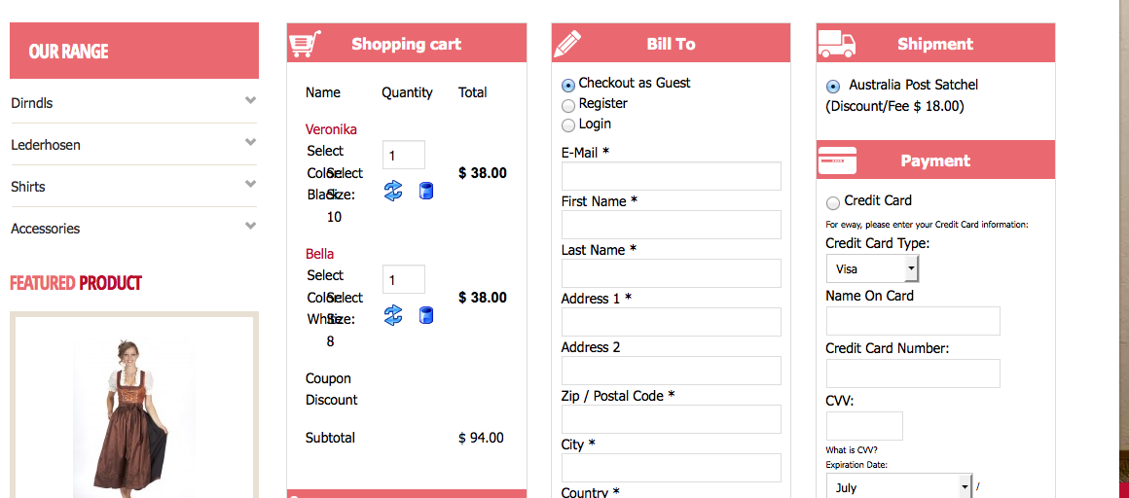Open the Bella product link
This screenshot has height=498, width=1129.
[319, 254]
